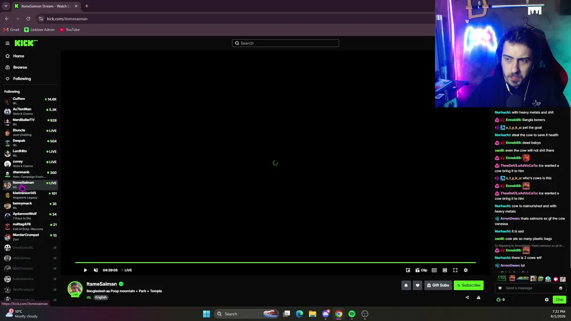Select LordHito from Following list
The image size is (571, 321).
tap(30, 153)
